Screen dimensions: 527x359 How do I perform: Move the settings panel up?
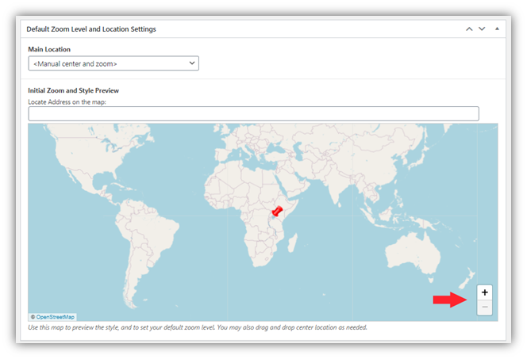click(x=469, y=29)
